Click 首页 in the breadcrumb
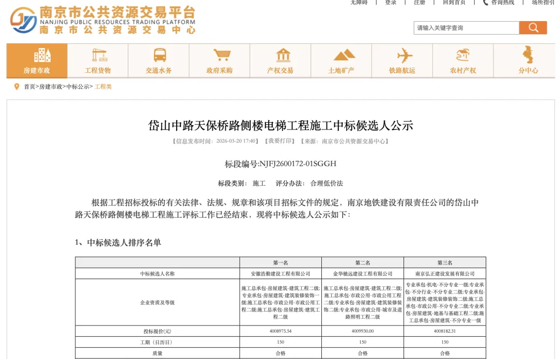The image size is (558, 359). click(x=29, y=87)
